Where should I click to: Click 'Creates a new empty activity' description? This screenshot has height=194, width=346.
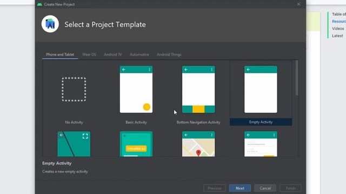(x=65, y=171)
